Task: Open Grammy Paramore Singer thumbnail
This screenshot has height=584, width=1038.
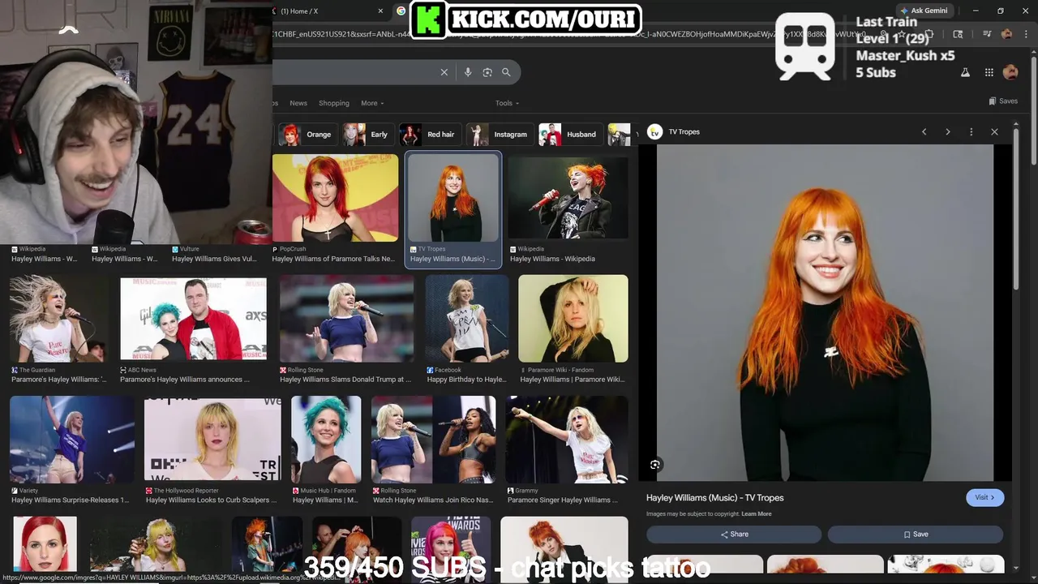Action: 567,439
